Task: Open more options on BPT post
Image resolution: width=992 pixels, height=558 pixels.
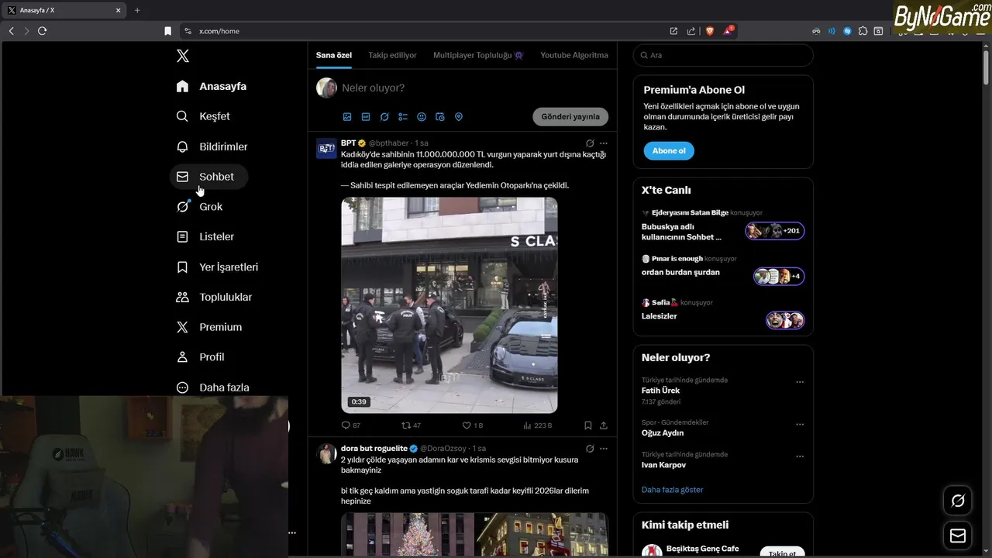Action: coord(604,143)
